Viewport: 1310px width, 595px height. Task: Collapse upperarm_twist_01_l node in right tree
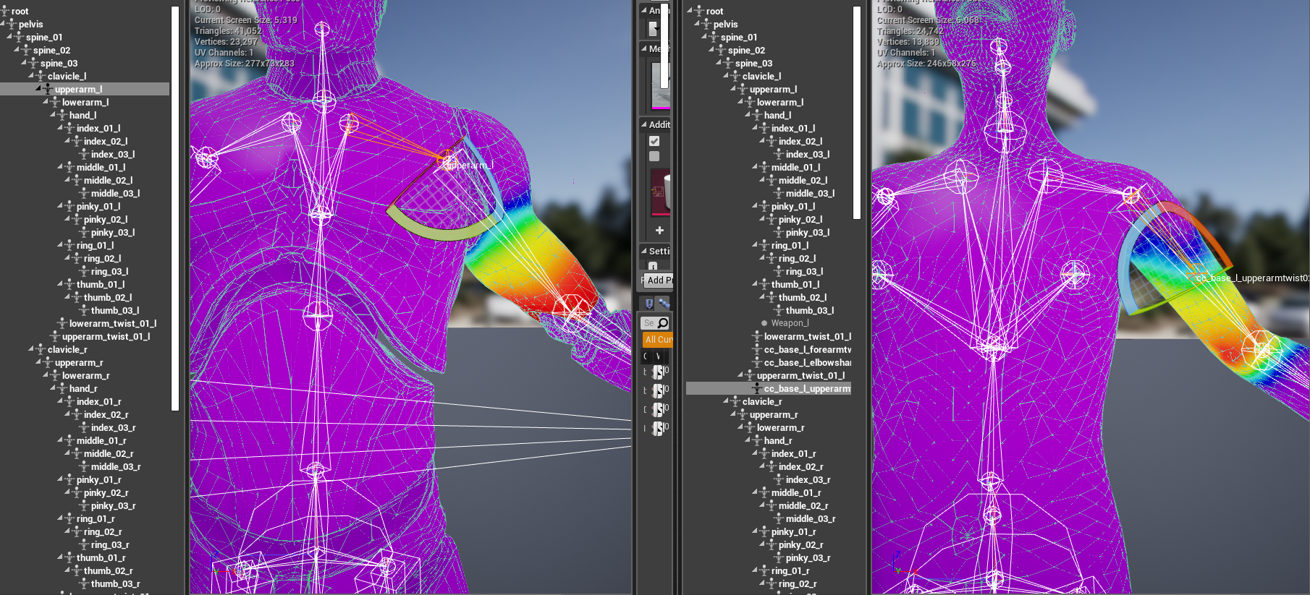(741, 375)
